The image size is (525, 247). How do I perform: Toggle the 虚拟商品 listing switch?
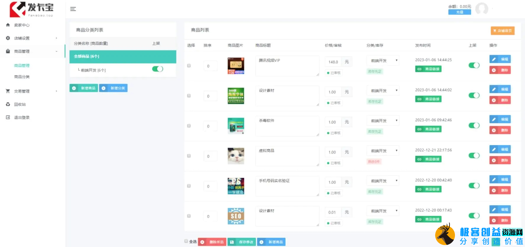click(474, 156)
